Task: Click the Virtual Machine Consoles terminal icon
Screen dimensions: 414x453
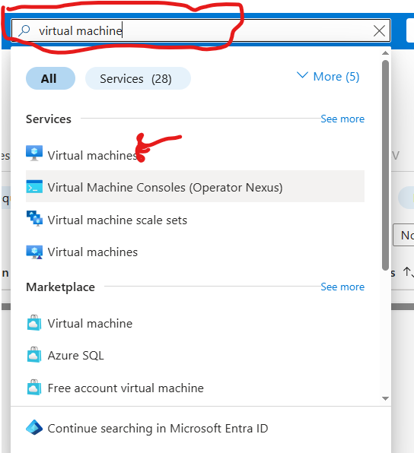Action: [x=34, y=187]
